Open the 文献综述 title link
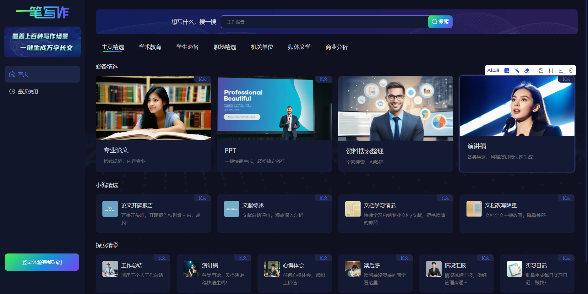Viewport: 588px width, 294px height. pos(253,205)
